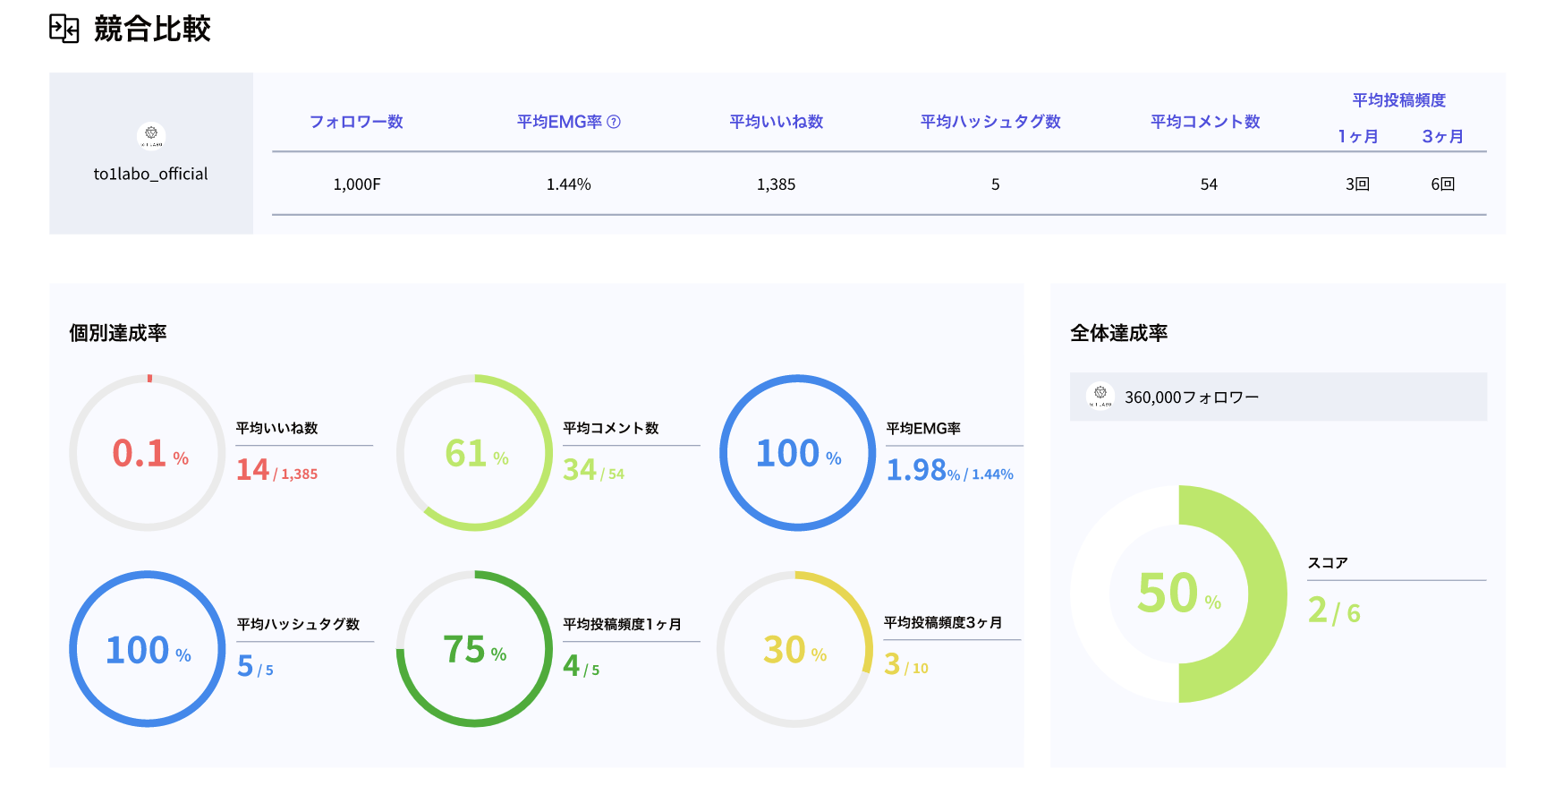Select the フォロワー数 column header
The width and height of the screenshot is (1546, 786).
pos(356,122)
